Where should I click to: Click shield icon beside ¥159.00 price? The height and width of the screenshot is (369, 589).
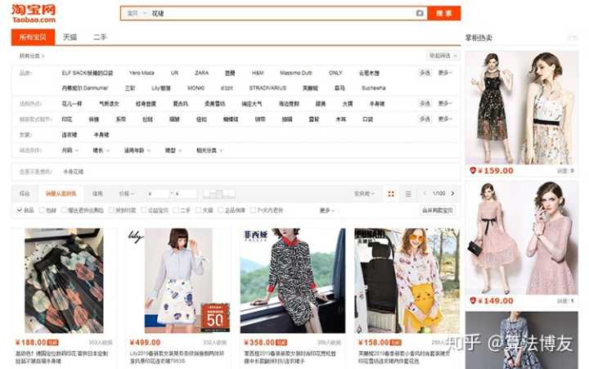(473, 170)
